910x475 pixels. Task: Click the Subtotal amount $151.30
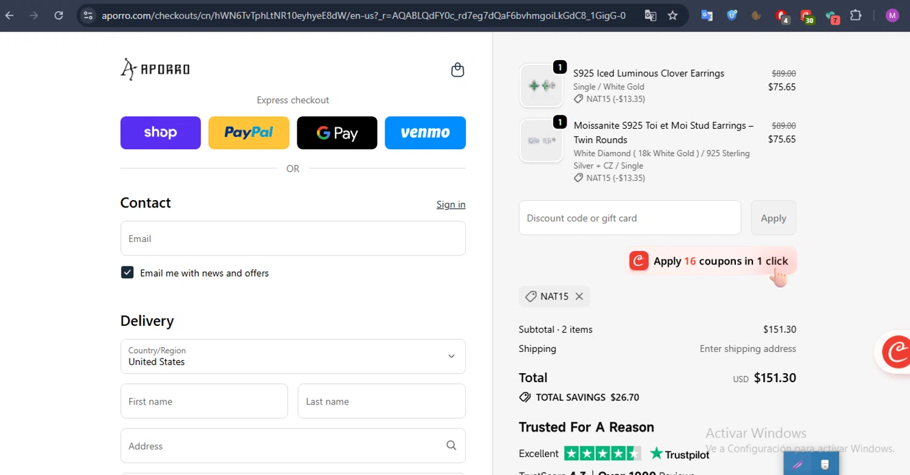[x=780, y=329]
